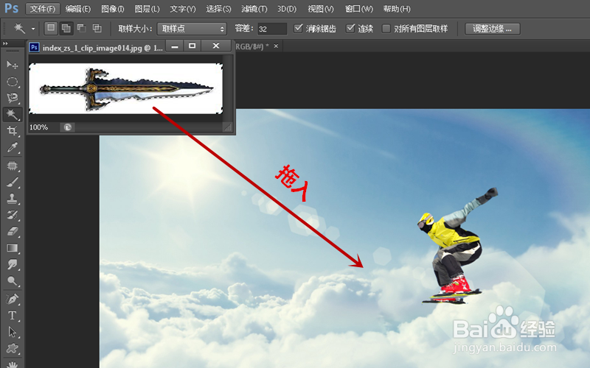Click the 容差 tolerance input field
Screen dimensions: 590x368
272,29
